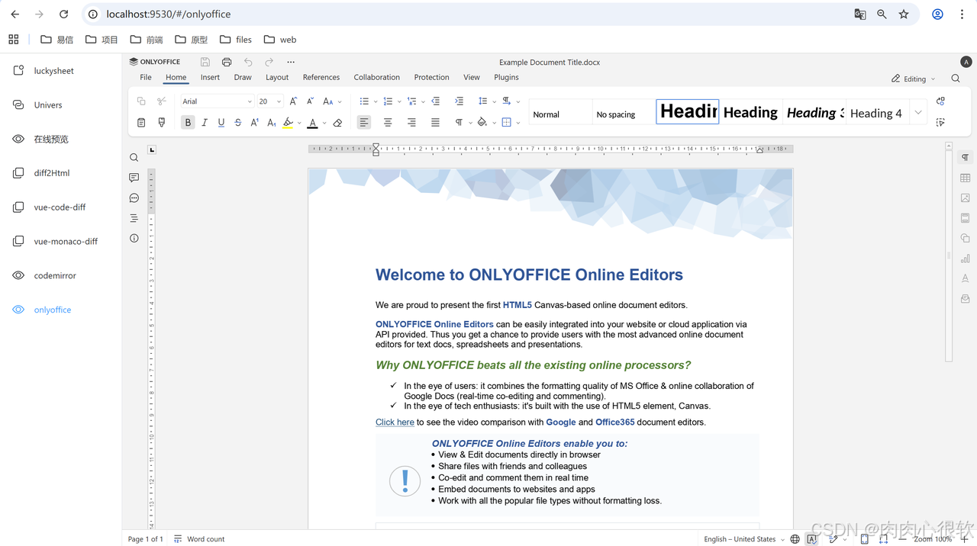The height and width of the screenshot is (546, 977).
Task: Toggle Strikethrough formatting
Action: [x=238, y=122]
